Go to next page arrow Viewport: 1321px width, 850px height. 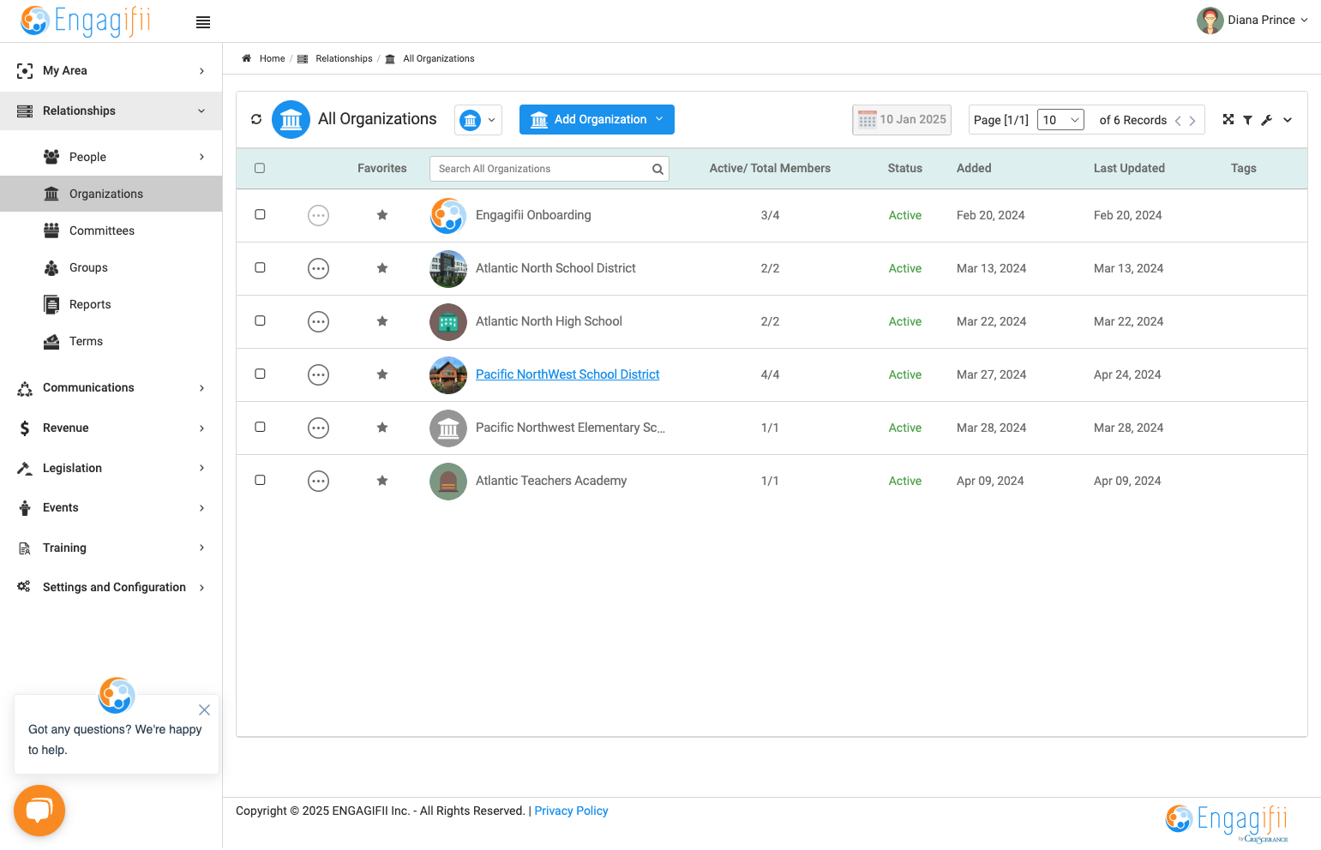tap(1192, 121)
